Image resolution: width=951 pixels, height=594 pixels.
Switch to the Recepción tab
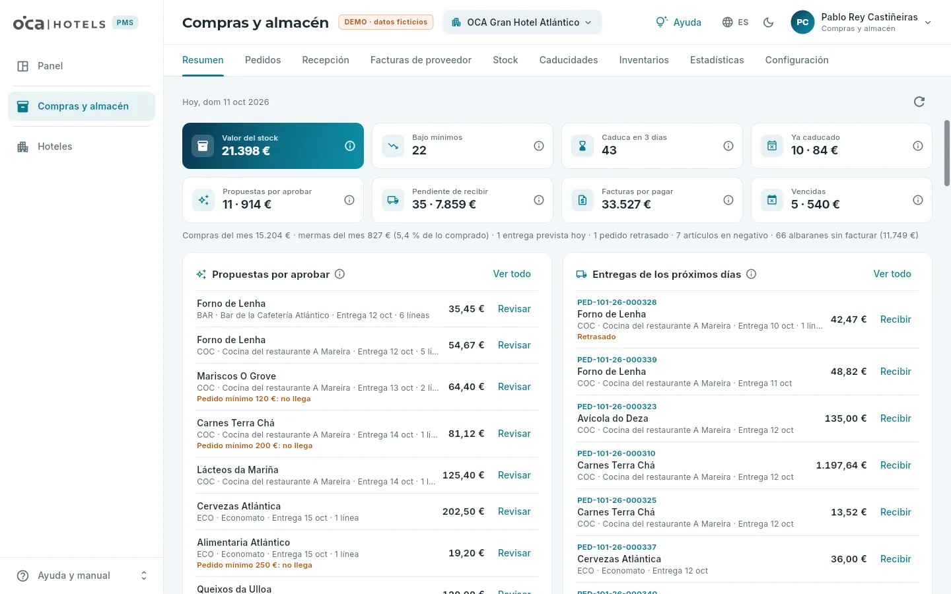(x=326, y=60)
